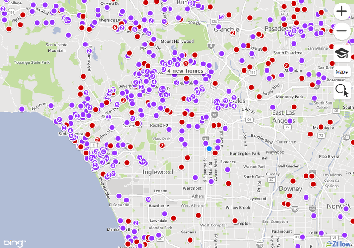The width and height of the screenshot is (354, 248).
Task: Zoom out using the minus button
Action: pyautogui.click(x=341, y=31)
